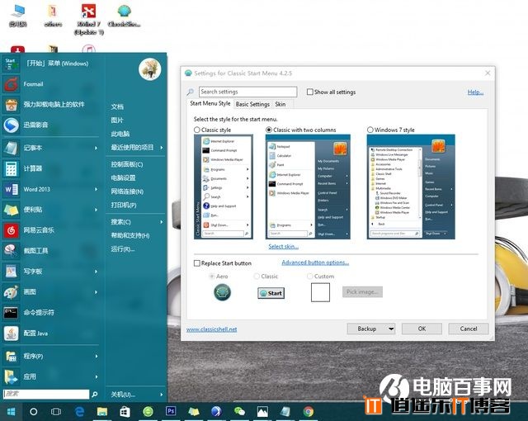528x421 pixels.
Task: Open Word 2013 icon
Action: [12, 189]
